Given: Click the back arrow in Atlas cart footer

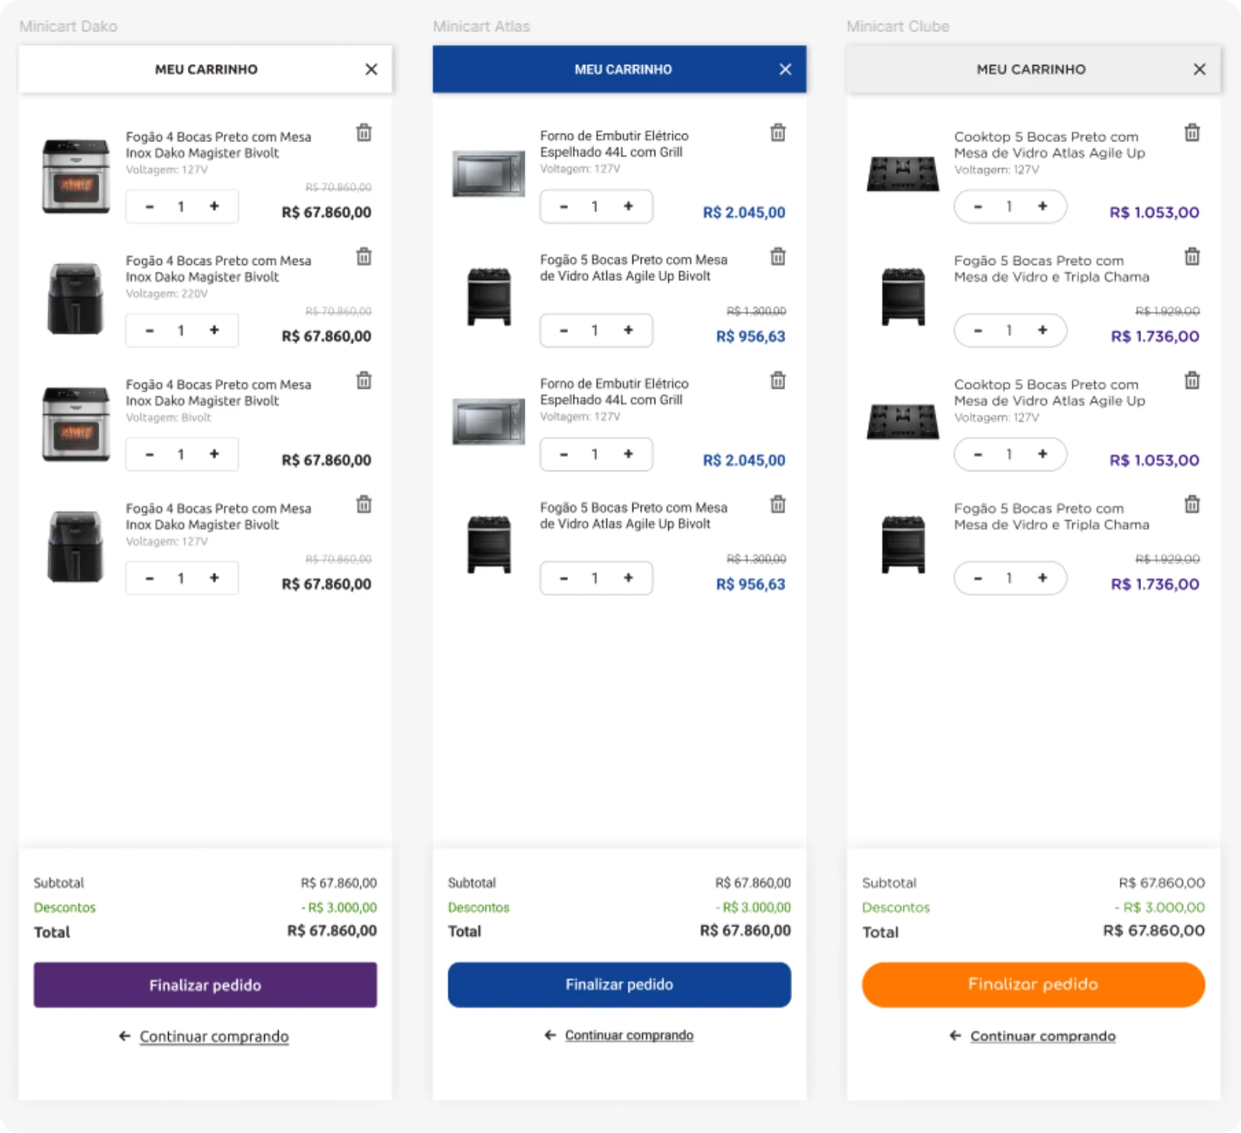Looking at the screenshot, I should pyautogui.click(x=550, y=1035).
